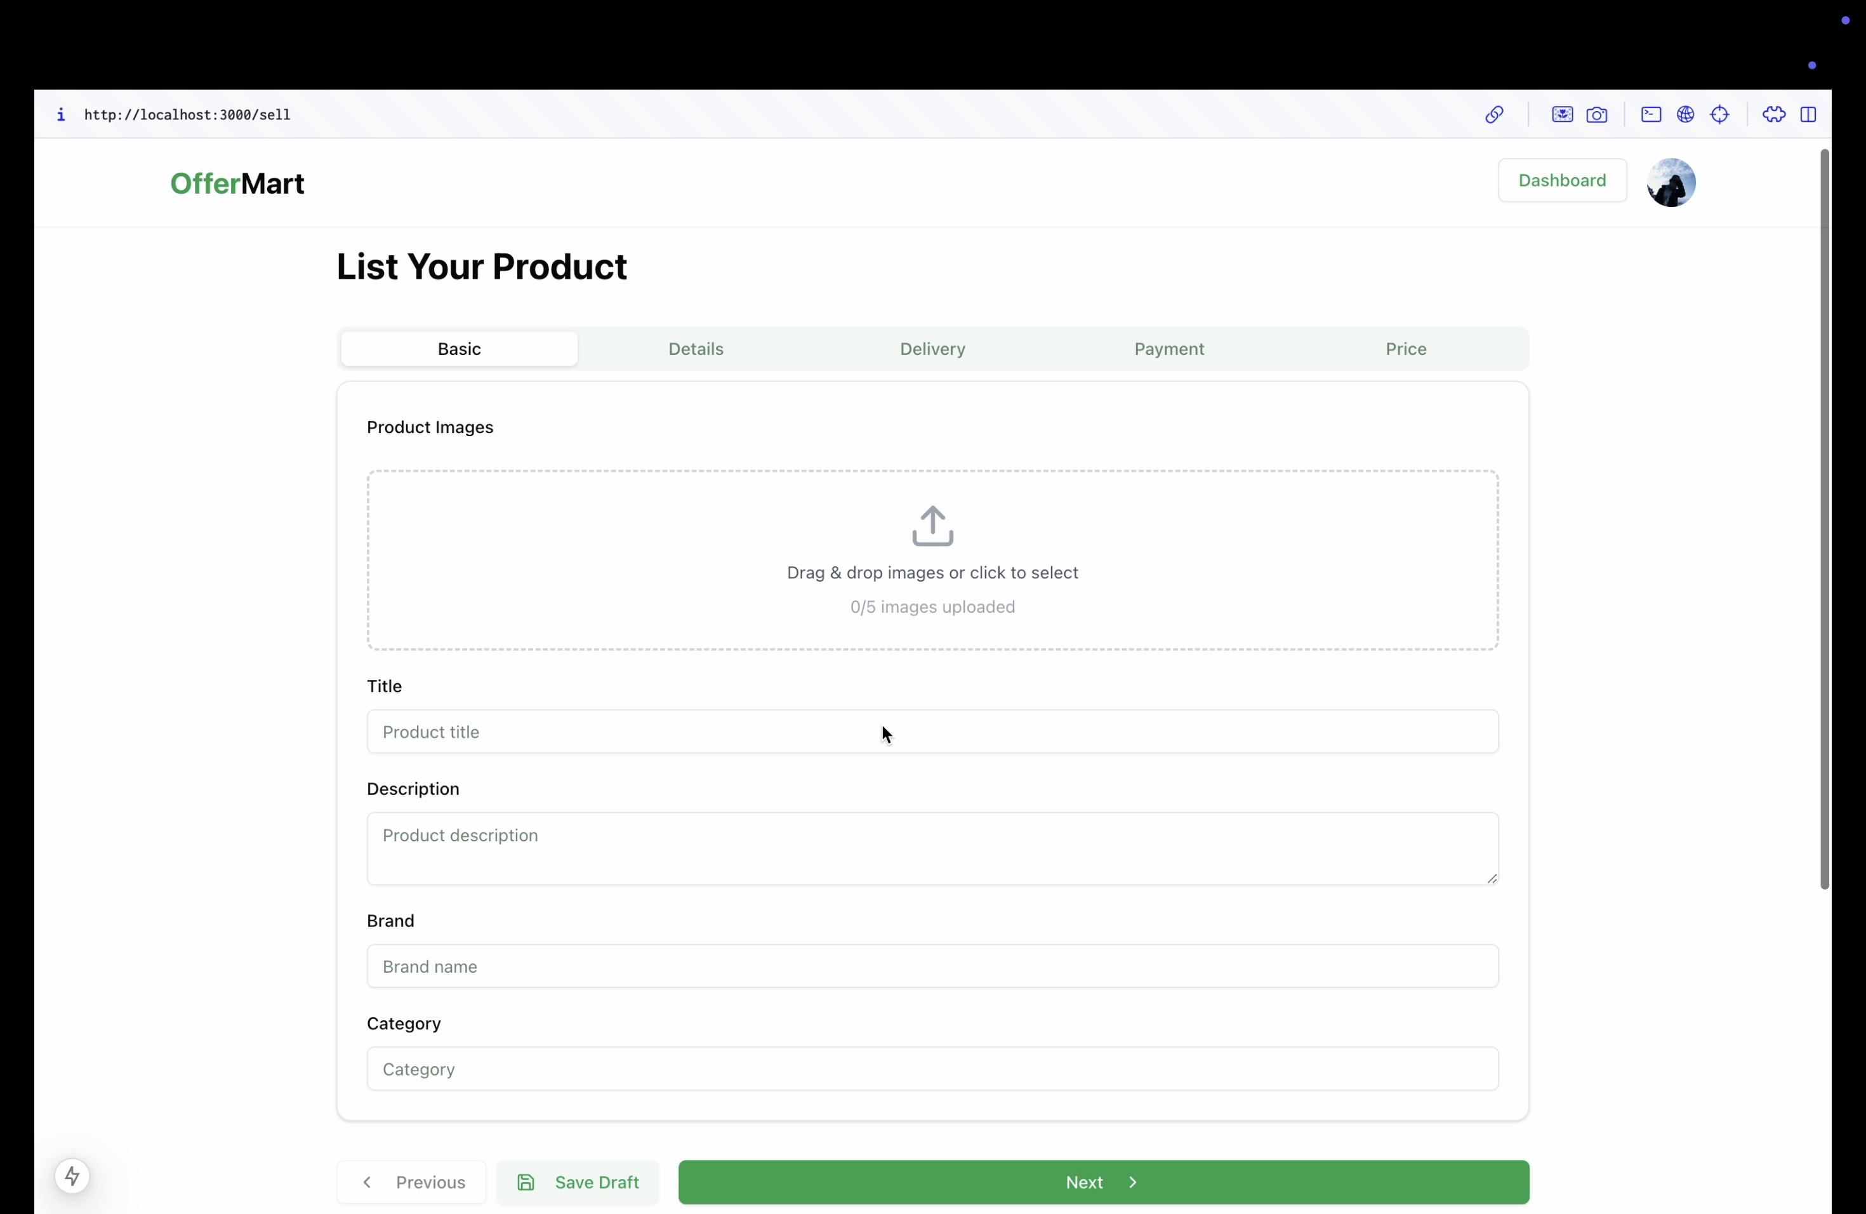Switch to the Details tab
The height and width of the screenshot is (1214, 1866).
[x=696, y=349]
